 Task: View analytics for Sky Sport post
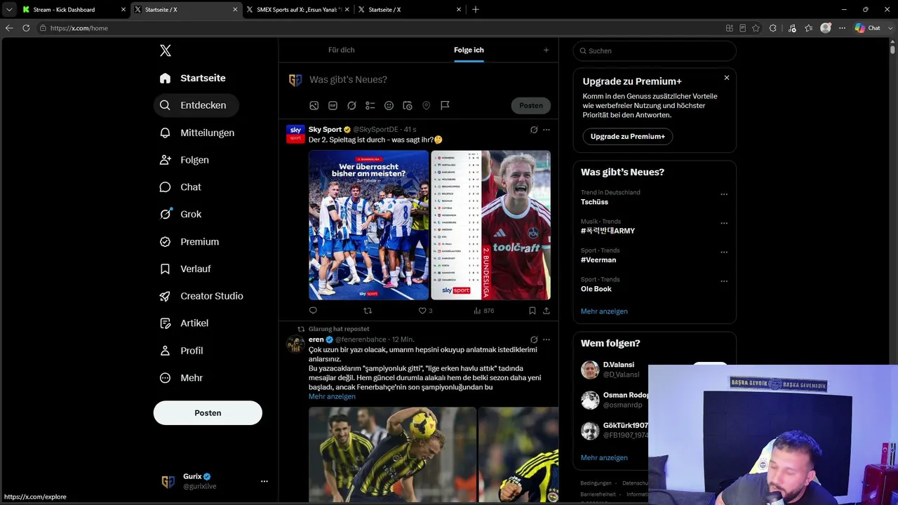[484, 311]
